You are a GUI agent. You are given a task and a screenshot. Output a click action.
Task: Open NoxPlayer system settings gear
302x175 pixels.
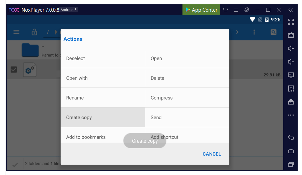click(247, 10)
